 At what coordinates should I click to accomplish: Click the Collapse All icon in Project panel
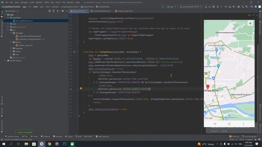point(58,11)
